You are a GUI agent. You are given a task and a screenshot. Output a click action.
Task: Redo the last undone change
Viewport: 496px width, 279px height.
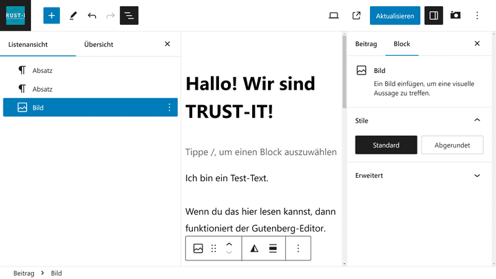tap(110, 15)
